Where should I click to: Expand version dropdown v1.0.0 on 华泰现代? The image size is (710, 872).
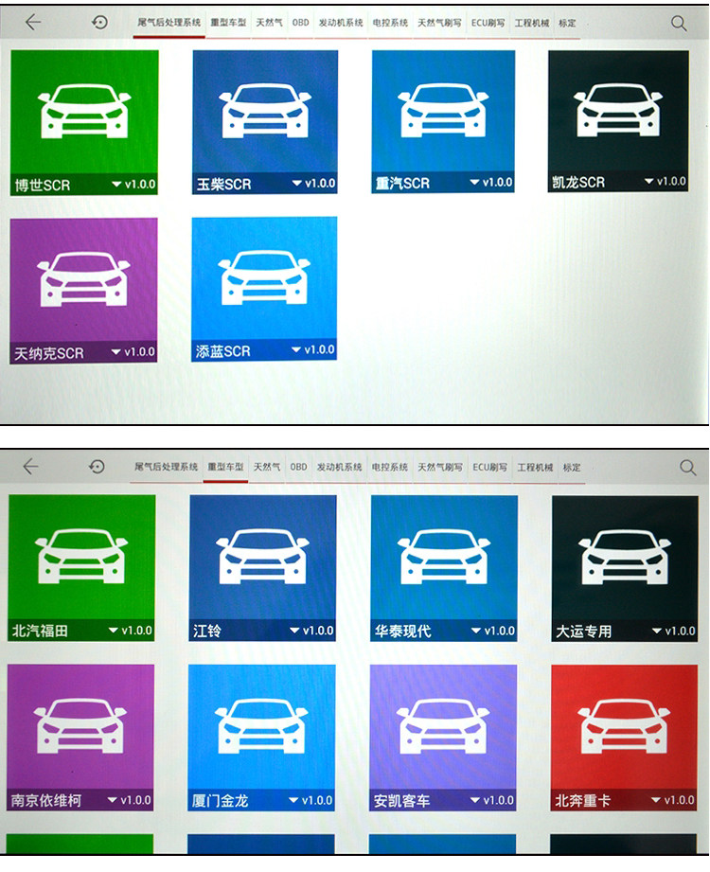493,631
